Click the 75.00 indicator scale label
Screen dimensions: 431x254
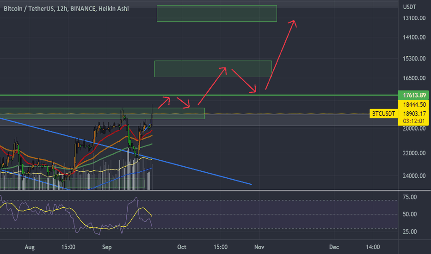point(410,197)
